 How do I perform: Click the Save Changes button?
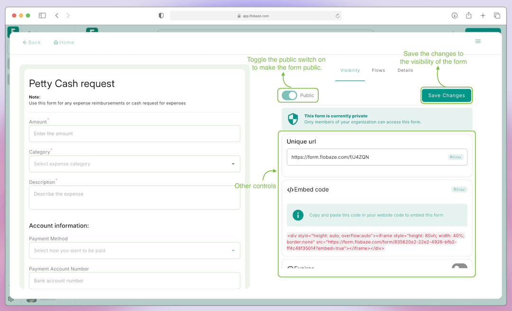447,95
